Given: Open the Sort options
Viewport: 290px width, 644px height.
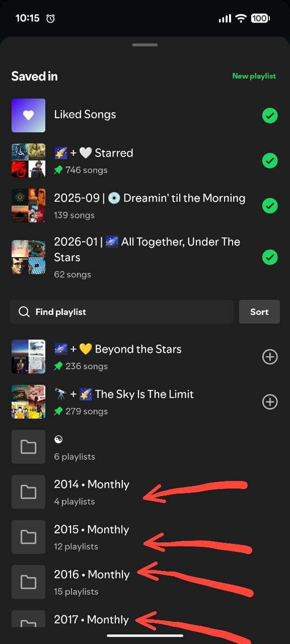Looking at the screenshot, I should [x=259, y=311].
